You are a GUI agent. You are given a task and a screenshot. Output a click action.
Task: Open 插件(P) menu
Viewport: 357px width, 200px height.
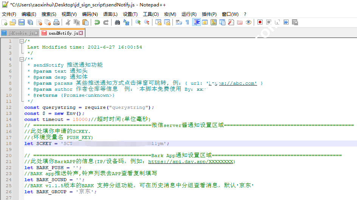[209, 14]
